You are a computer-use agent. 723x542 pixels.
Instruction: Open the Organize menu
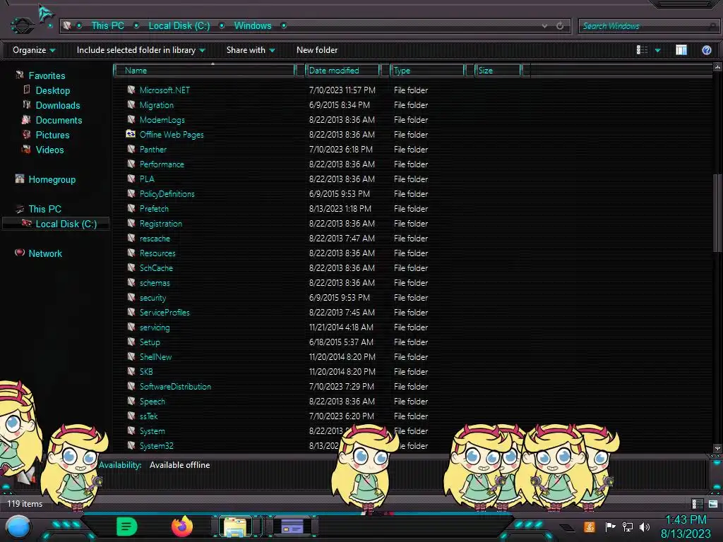coord(34,50)
